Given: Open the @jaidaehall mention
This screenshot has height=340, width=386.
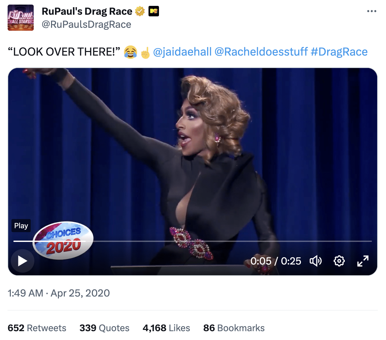Looking at the screenshot, I should [182, 52].
